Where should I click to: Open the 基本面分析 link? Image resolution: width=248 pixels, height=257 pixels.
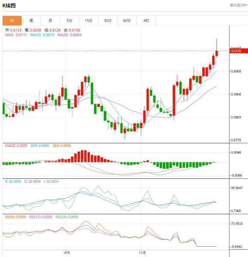click(x=239, y=6)
